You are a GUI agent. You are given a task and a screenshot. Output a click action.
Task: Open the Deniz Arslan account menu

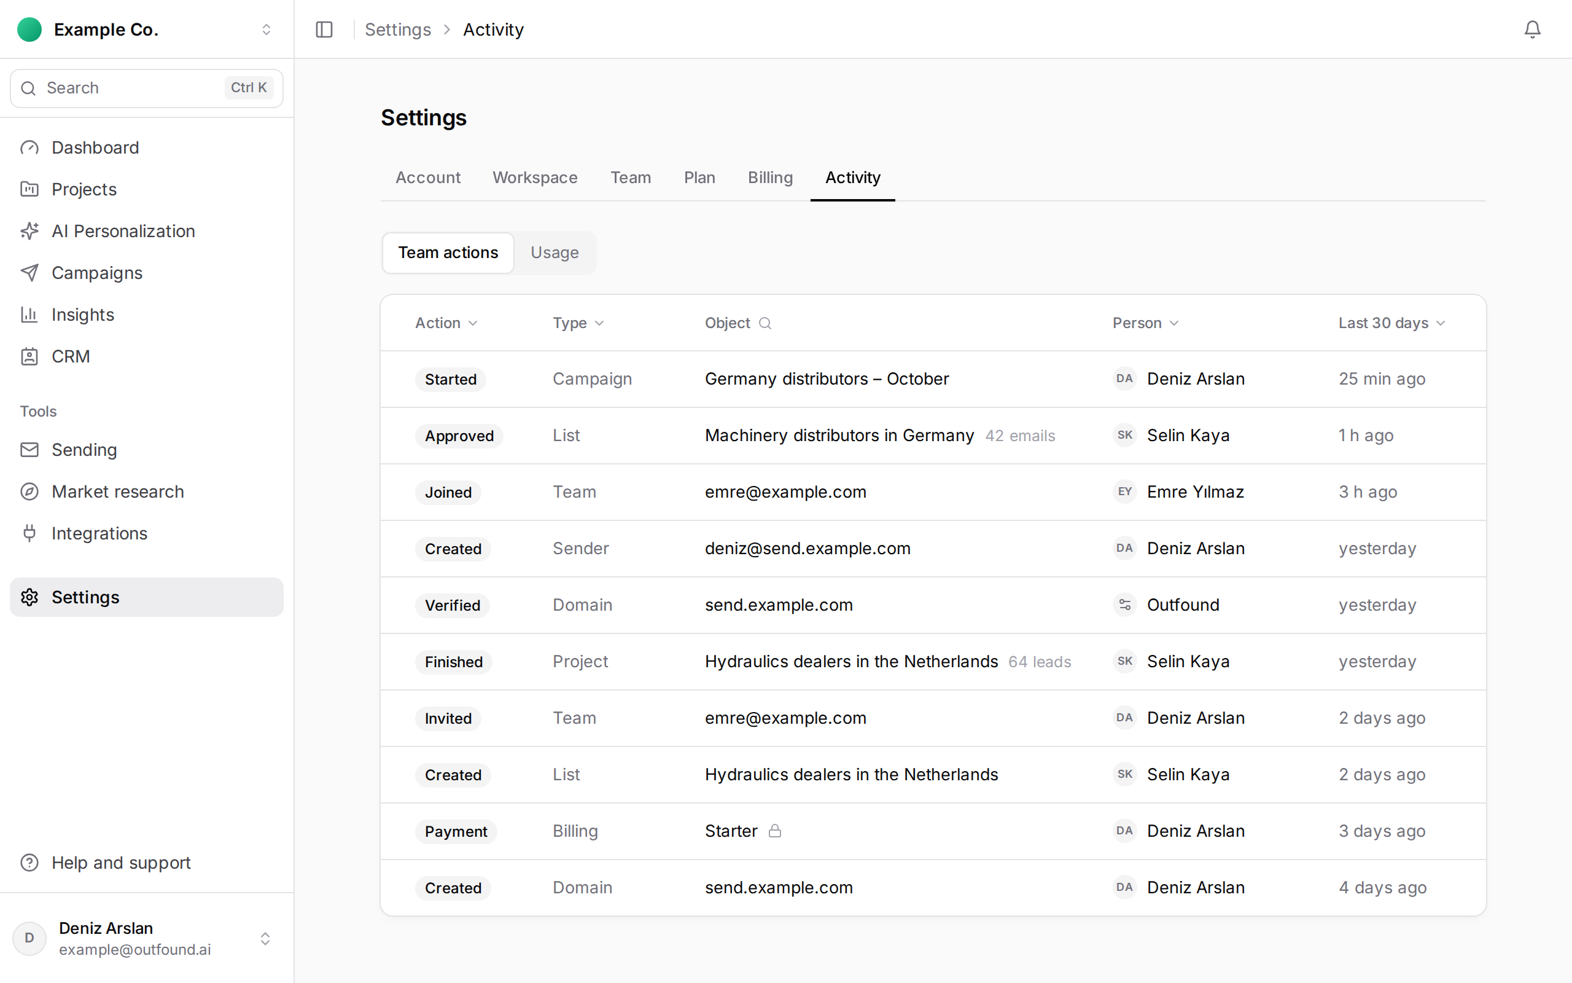coord(147,938)
